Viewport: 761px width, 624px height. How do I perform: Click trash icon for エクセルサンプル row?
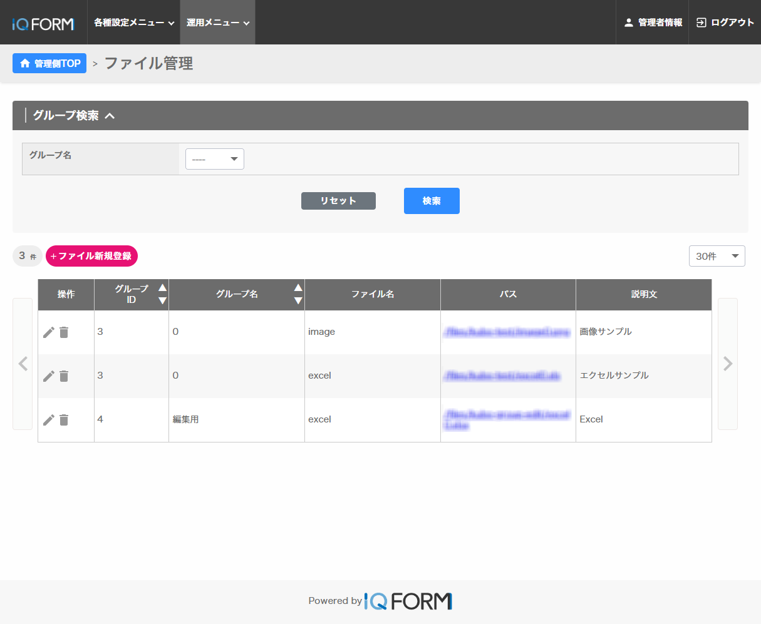pyautogui.click(x=64, y=376)
